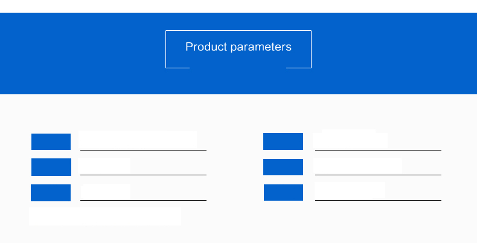
Task: Click the blue header banner beside the title box
Action: click(x=394, y=53)
